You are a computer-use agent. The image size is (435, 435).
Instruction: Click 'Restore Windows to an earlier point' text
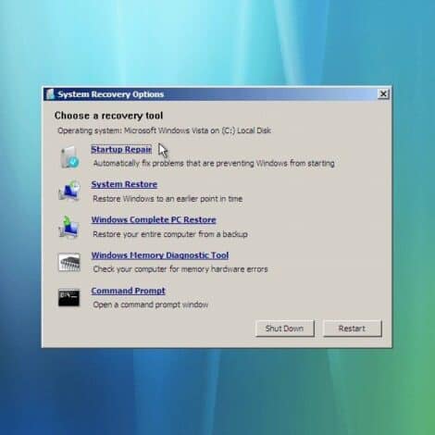(x=168, y=199)
